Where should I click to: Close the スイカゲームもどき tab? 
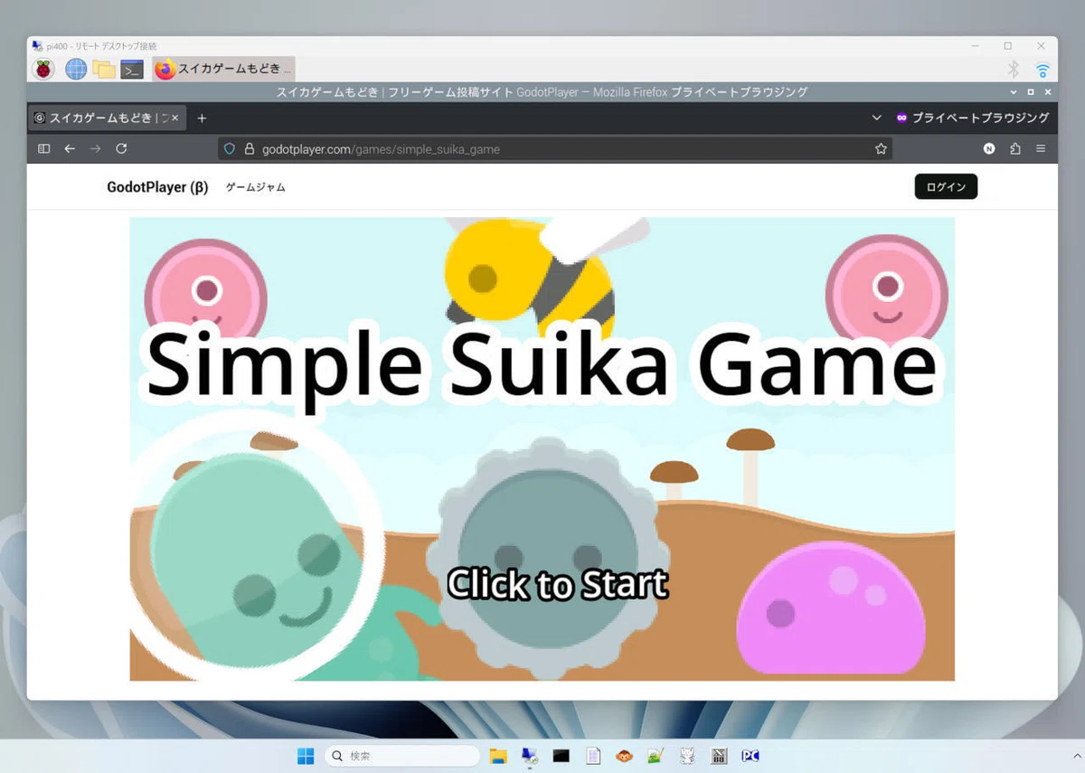(x=175, y=118)
